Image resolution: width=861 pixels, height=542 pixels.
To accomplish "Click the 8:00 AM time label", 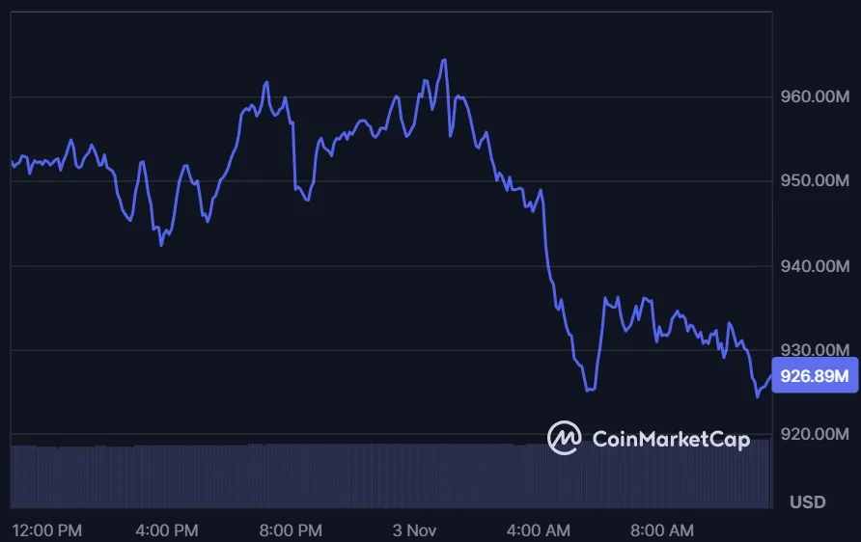I will click(662, 530).
